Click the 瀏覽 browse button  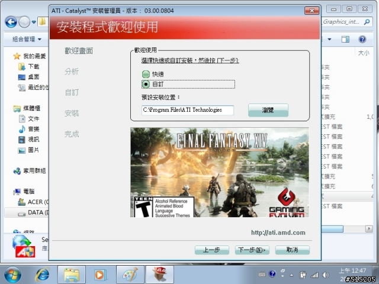click(x=268, y=111)
